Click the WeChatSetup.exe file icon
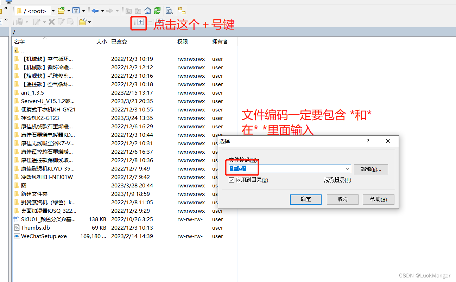The width and height of the screenshot is (456, 282). tap(17, 236)
